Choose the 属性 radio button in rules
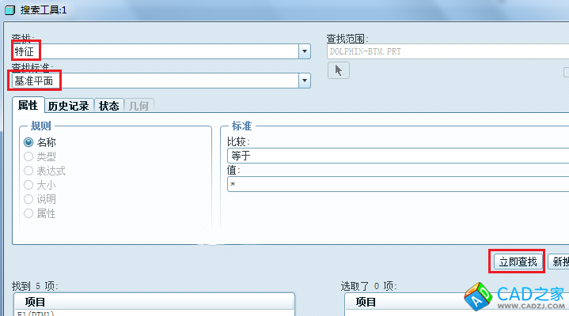 (x=28, y=213)
